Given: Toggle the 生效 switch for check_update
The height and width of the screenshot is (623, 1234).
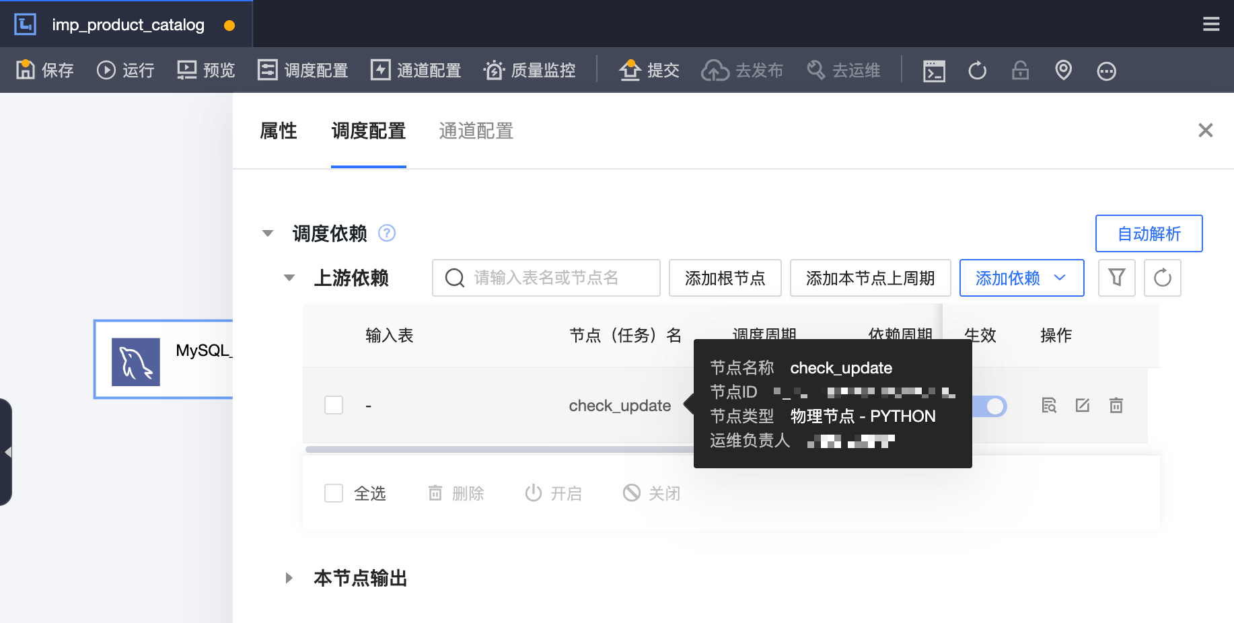Looking at the screenshot, I should (990, 406).
